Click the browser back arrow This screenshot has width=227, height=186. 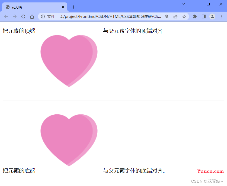(6, 16)
